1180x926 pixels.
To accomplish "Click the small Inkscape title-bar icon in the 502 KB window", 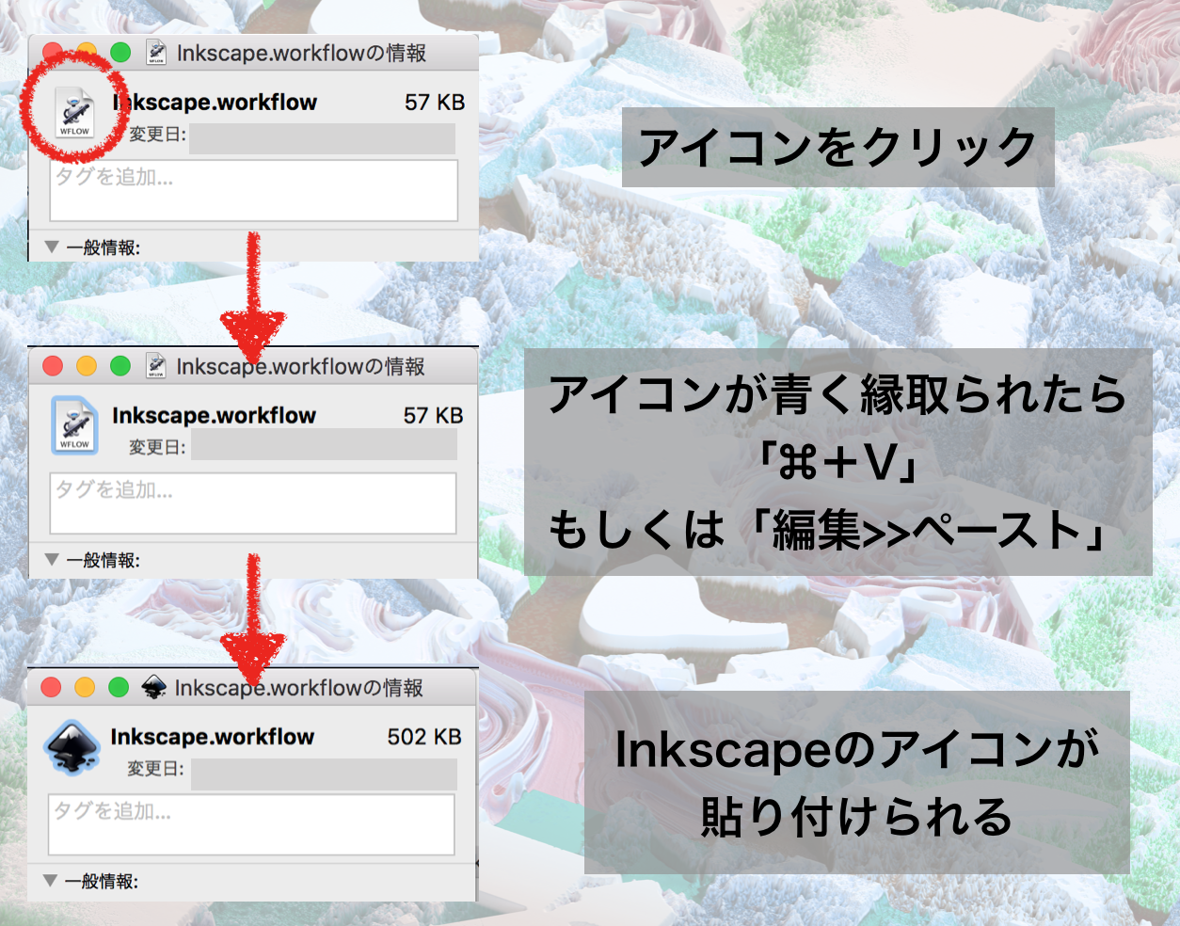I will tap(153, 688).
